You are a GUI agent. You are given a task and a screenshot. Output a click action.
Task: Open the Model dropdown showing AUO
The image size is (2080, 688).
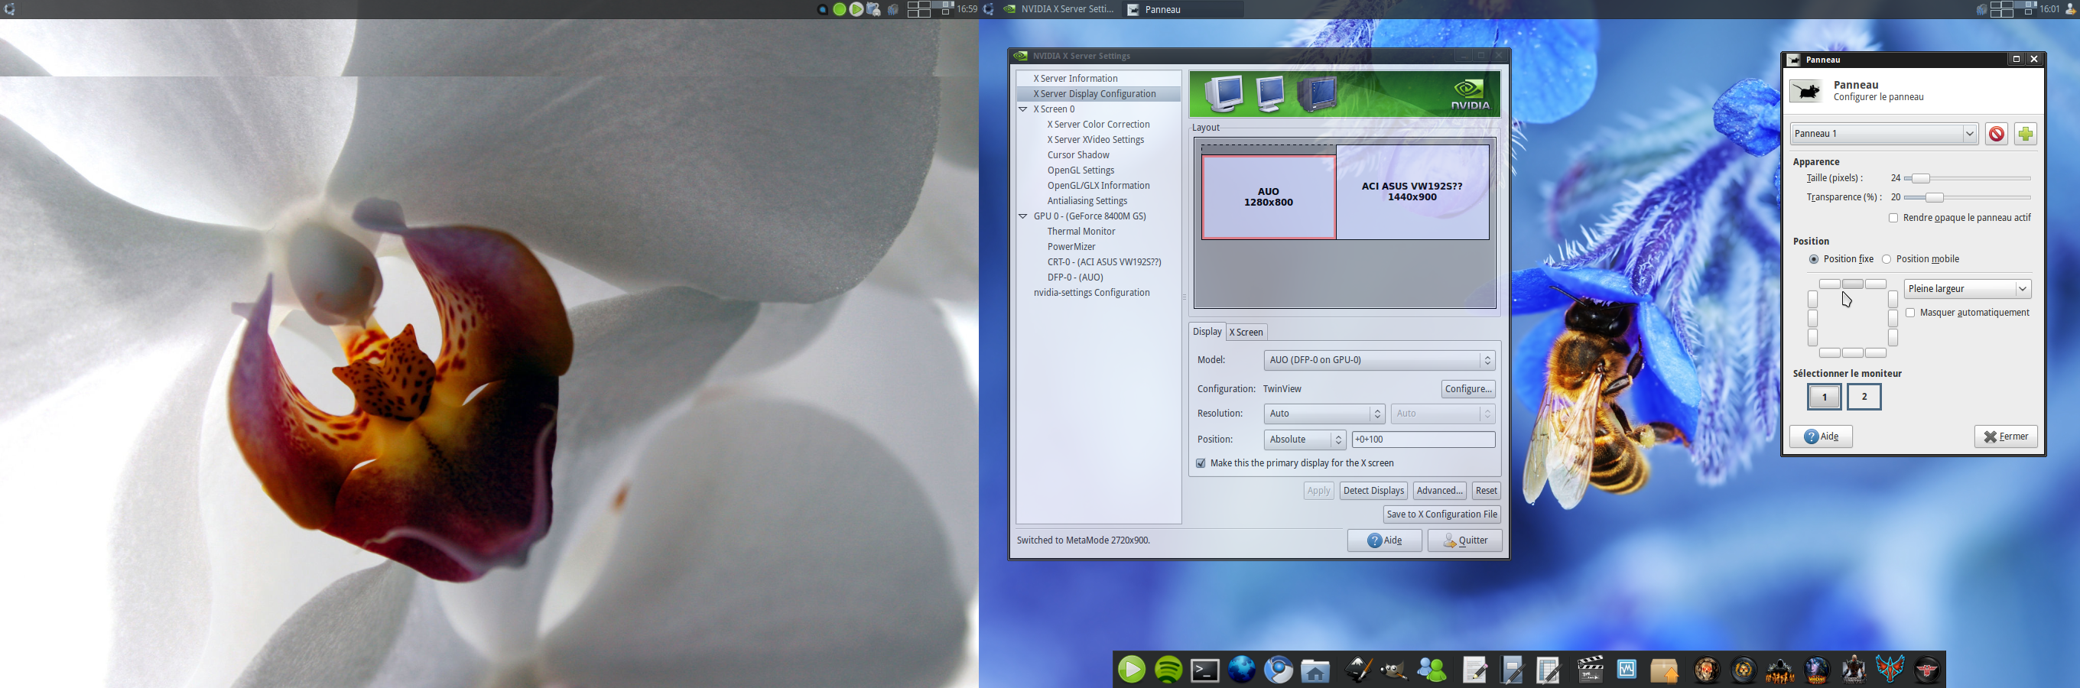point(1378,360)
